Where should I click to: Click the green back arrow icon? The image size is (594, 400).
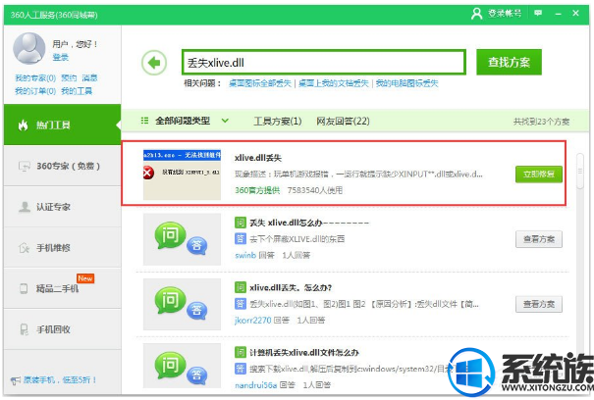(154, 63)
